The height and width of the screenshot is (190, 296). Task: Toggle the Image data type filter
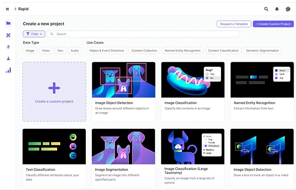(x=30, y=51)
